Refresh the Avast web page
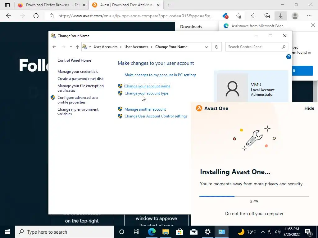The image size is (318, 238). point(36,16)
